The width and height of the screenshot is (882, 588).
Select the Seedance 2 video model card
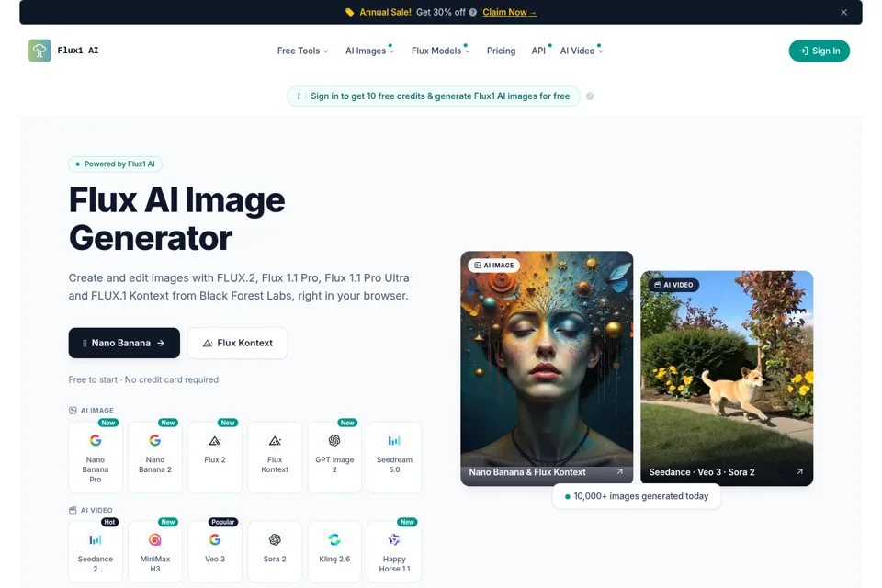point(95,552)
